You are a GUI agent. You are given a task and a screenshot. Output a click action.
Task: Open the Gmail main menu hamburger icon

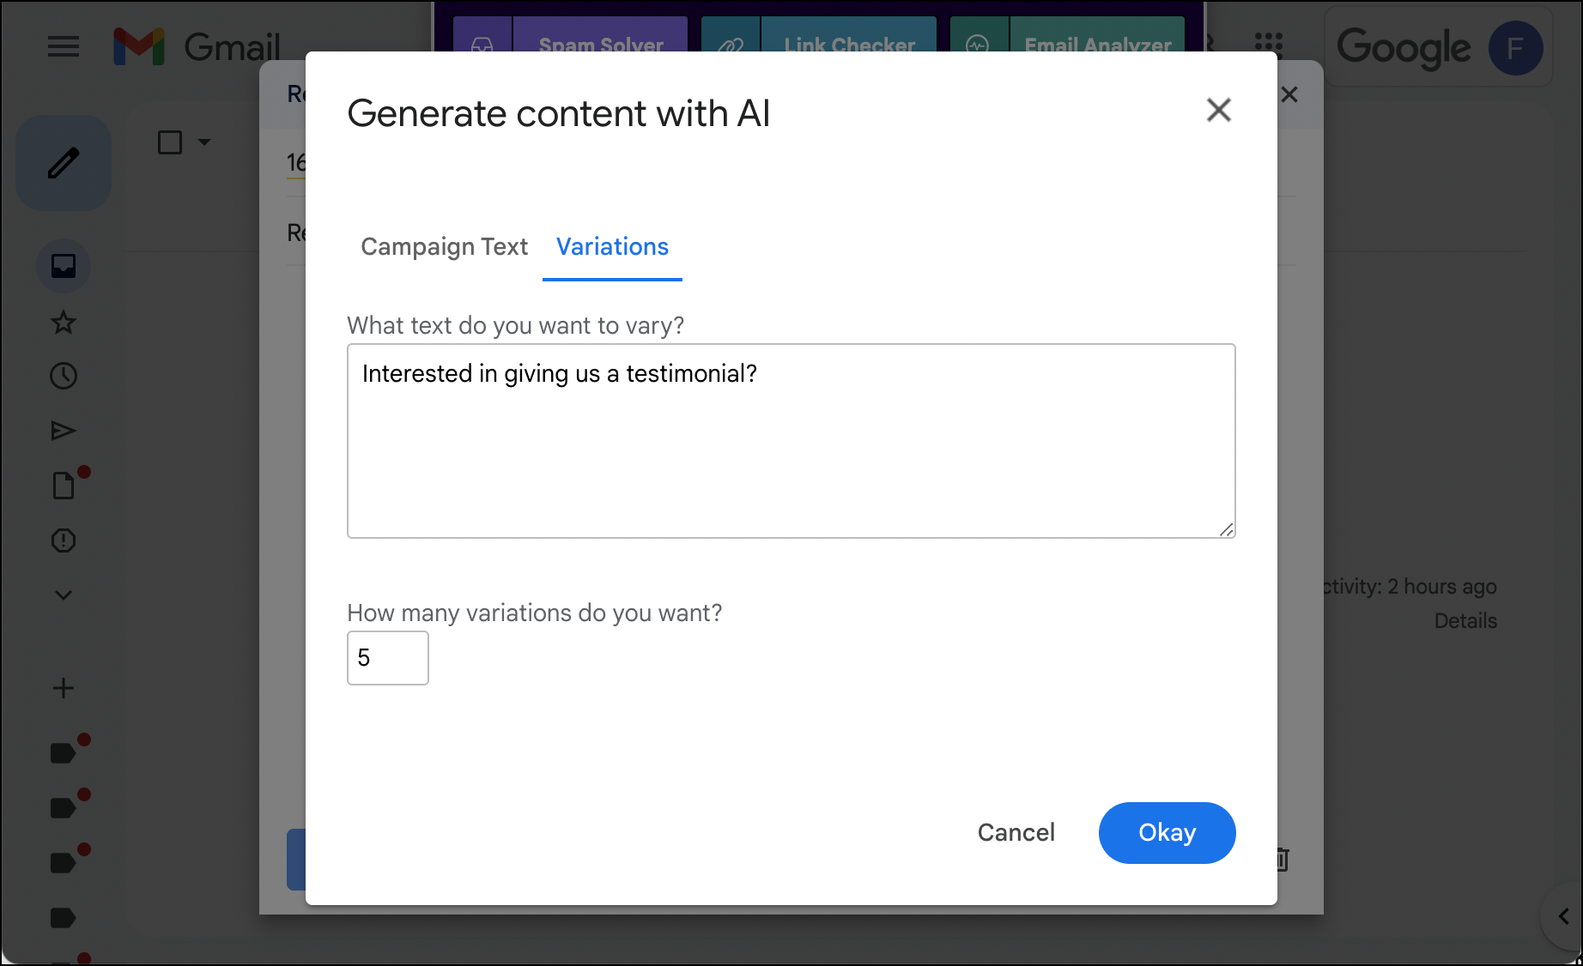tap(64, 46)
